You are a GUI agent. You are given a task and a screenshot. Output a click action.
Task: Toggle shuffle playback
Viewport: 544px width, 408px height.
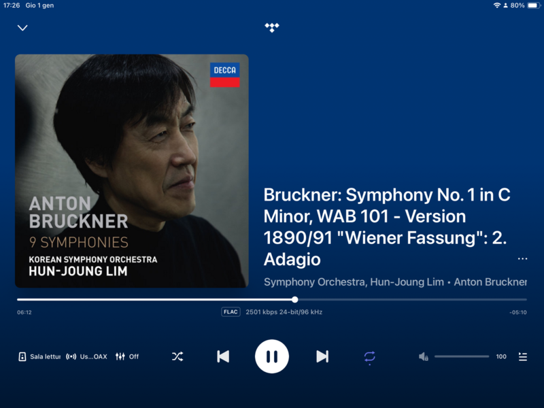pos(177,356)
